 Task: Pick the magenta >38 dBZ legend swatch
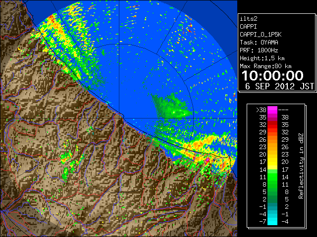[x=272, y=110]
